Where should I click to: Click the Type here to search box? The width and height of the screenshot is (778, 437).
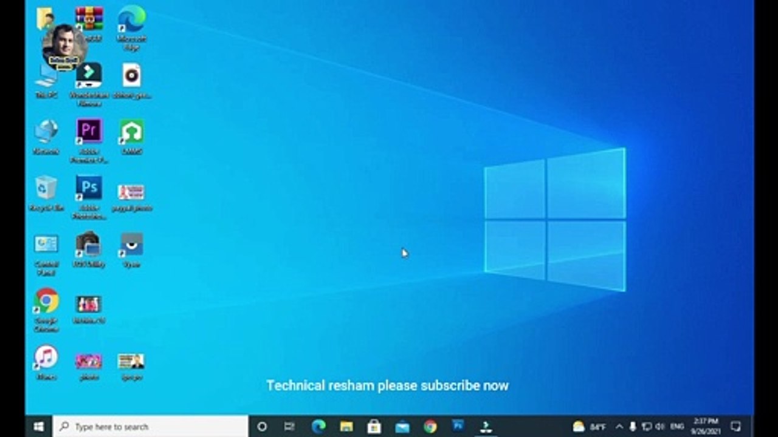click(150, 427)
